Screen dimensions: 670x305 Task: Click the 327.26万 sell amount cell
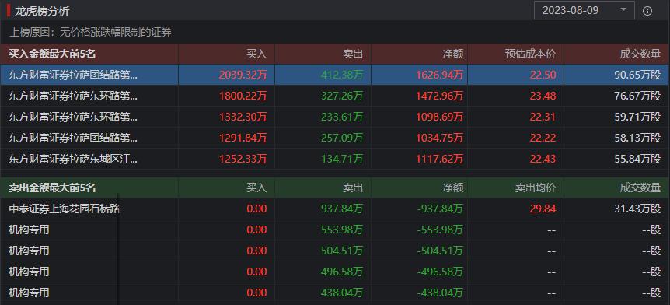point(342,96)
